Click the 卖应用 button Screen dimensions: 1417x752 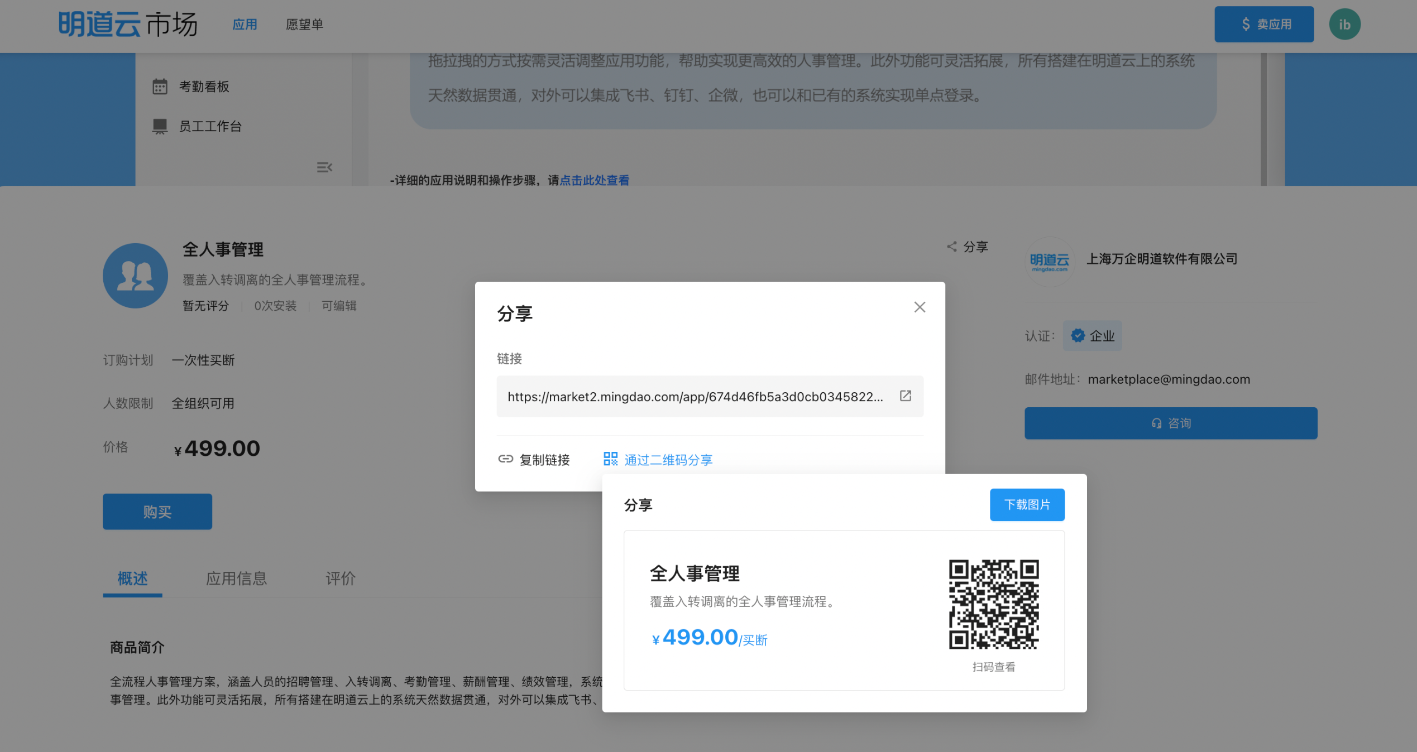[x=1263, y=25]
